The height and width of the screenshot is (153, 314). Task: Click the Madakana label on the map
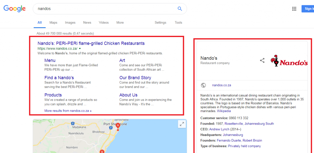point(79,127)
